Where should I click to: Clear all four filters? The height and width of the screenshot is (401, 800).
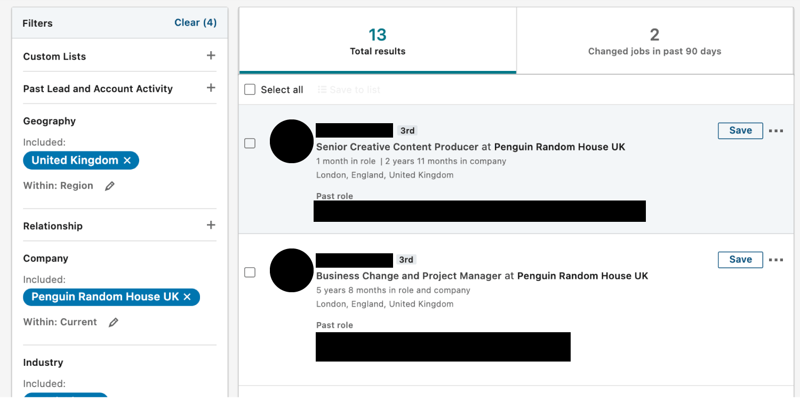195,22
